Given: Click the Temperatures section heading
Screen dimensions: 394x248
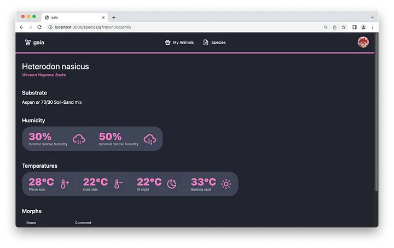Looking at the screenshot, I should click(x=39, y=166).
